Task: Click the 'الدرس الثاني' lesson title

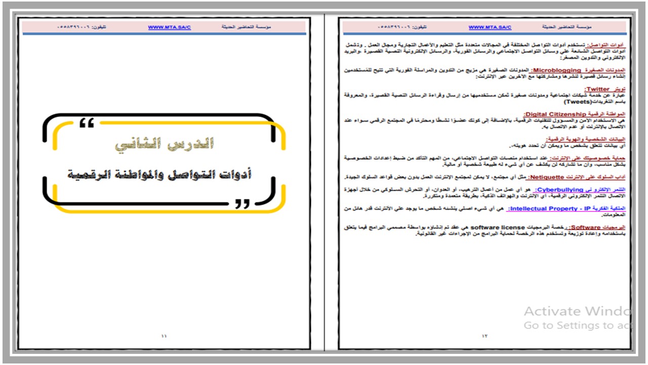Action: [x=164, y=144]
